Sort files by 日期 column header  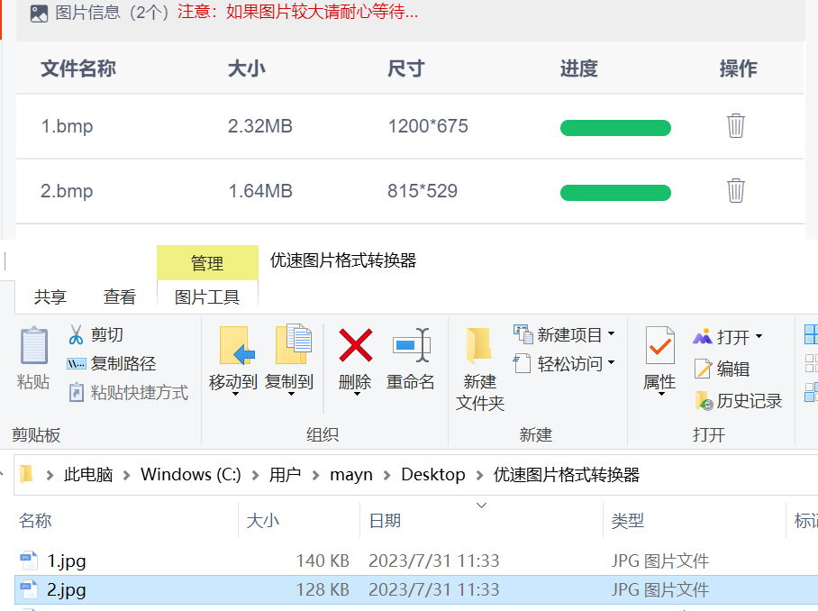pos(385,520)
